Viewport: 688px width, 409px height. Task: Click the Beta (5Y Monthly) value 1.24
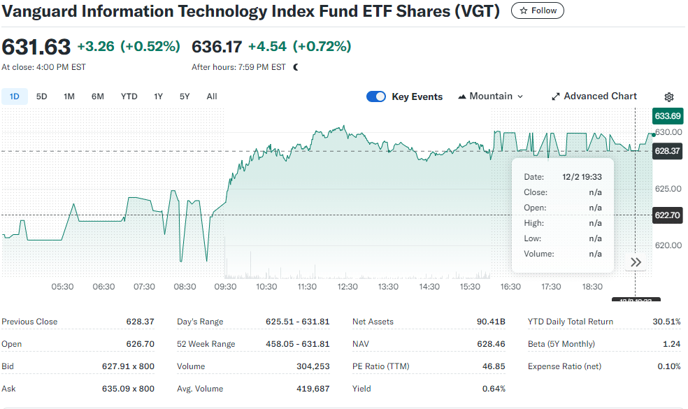point(672,344)
